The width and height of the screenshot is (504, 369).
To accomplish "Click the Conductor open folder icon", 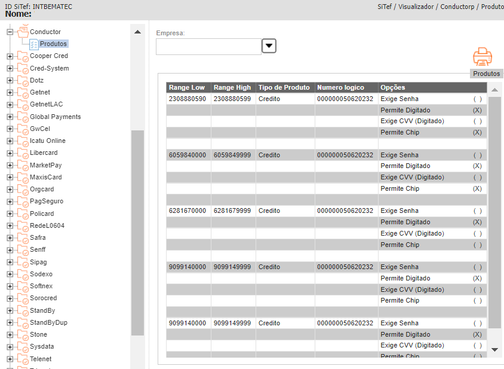I will [23, 32].
